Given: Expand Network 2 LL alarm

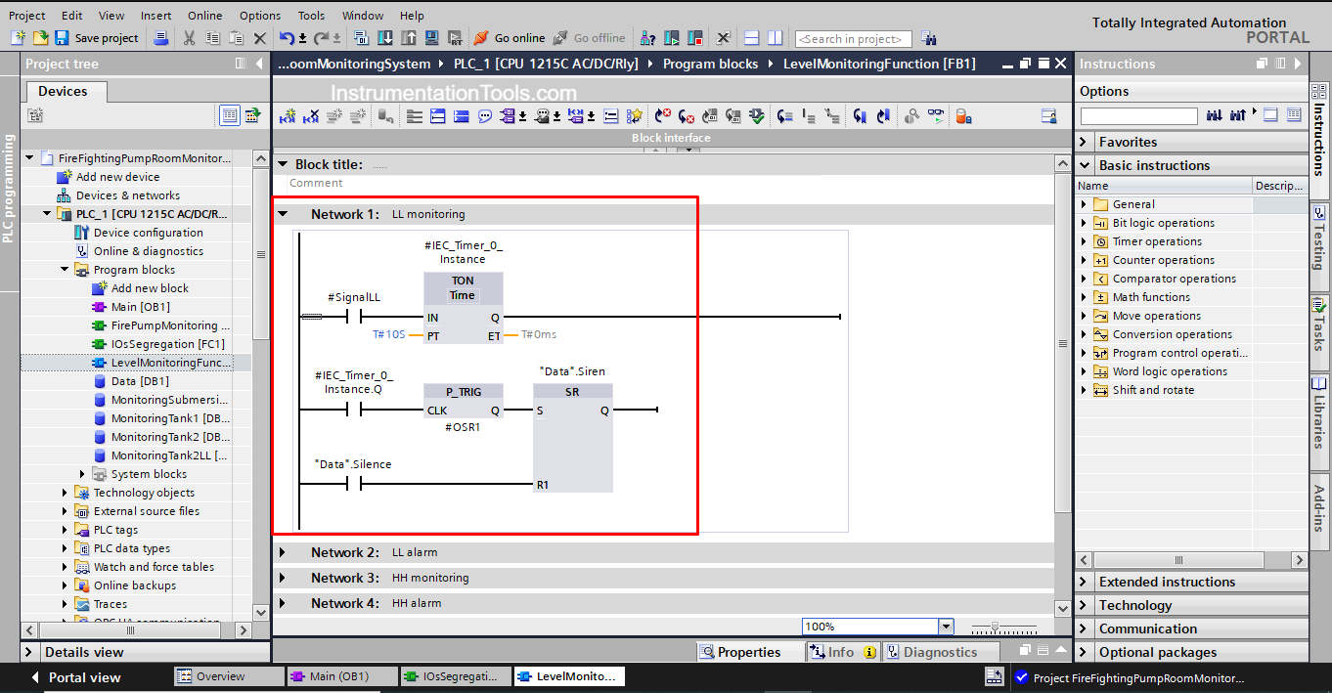Looking at the screenshot, I should (283, 552).
